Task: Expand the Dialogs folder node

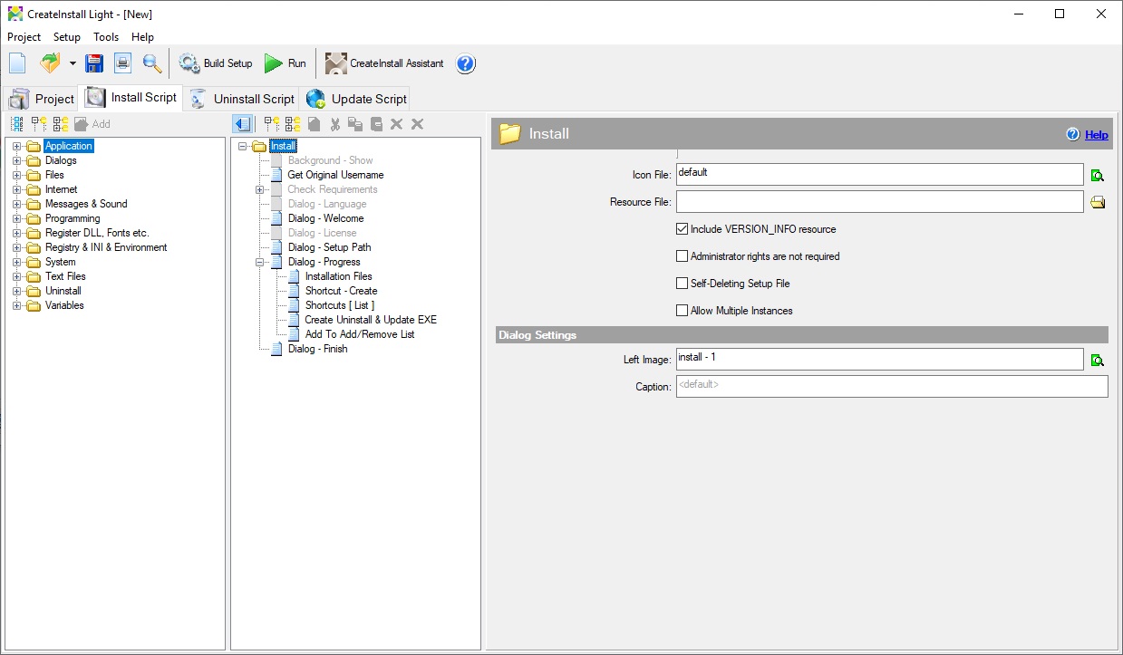Action: tap(16, 160)
